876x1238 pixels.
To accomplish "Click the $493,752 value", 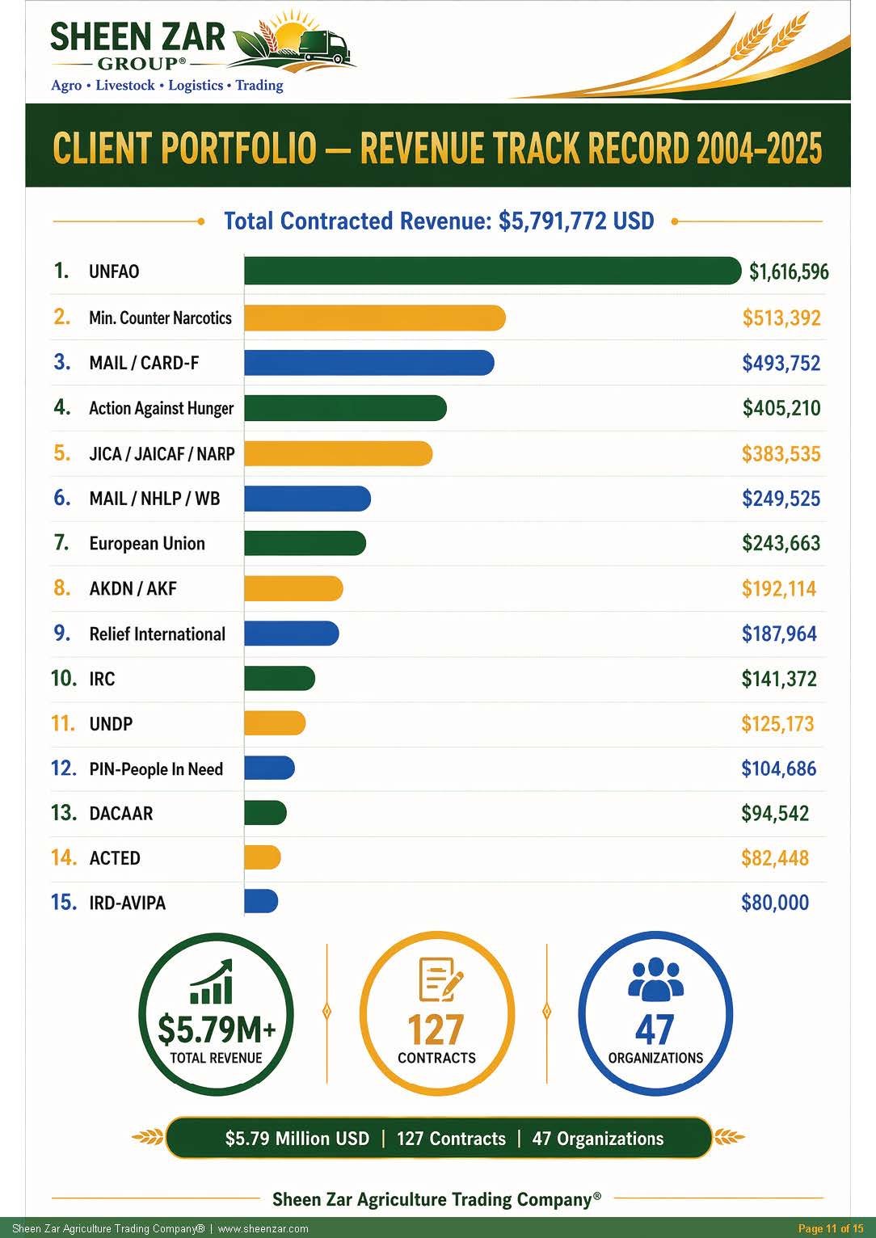I will pyautogui.click(x=781, y=363).
